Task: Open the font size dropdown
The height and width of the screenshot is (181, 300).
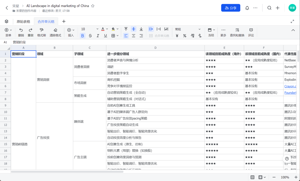Action: tap(97, 29)
